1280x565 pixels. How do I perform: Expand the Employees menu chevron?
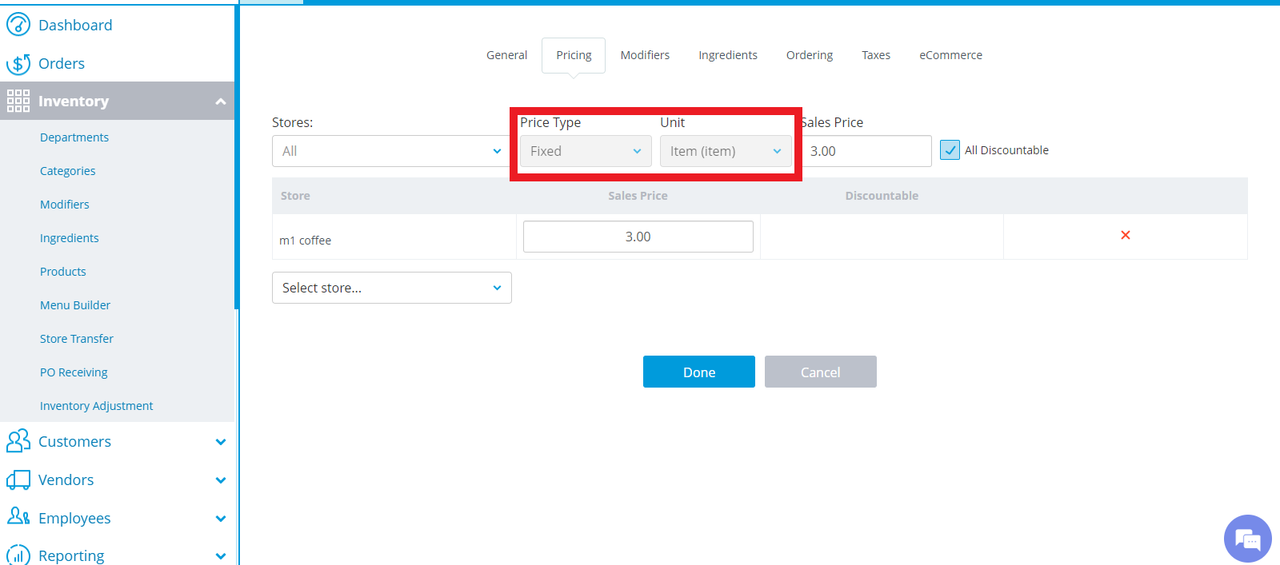tap(221, 519)
